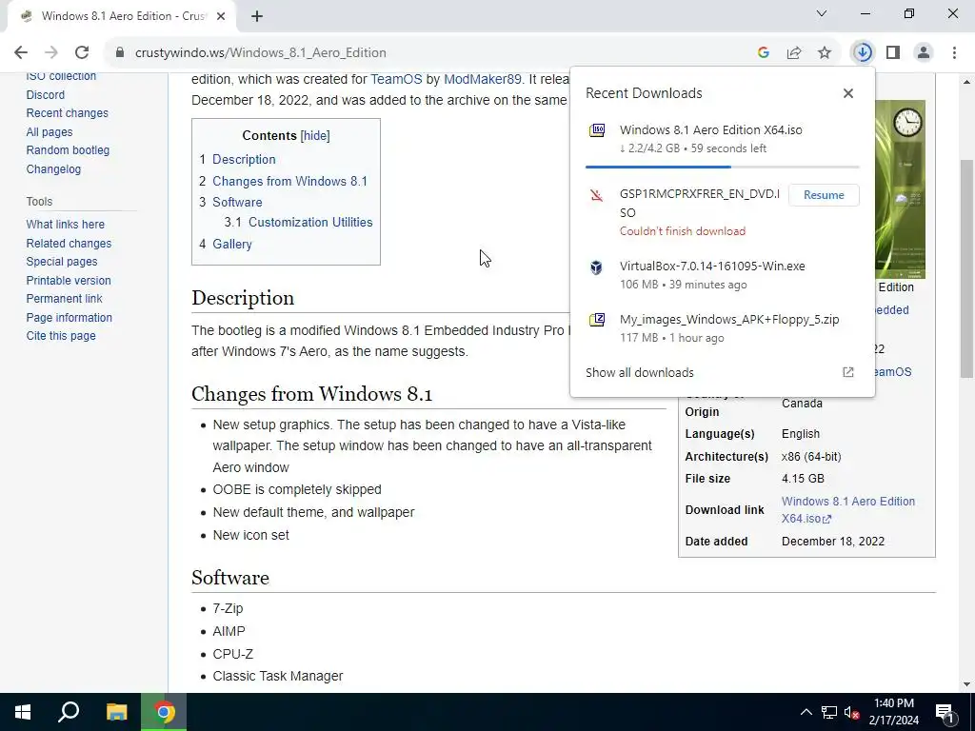Toggle the downloads toolbar icon
Screen dimensions: 975x731
863,53
